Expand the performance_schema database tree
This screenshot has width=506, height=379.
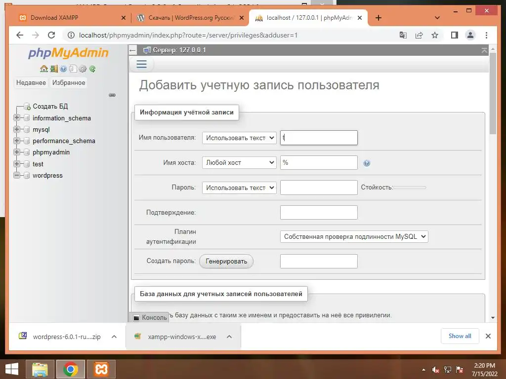coord(16,141)
